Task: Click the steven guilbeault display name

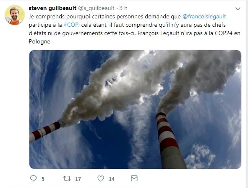Action: coord(52,8)
